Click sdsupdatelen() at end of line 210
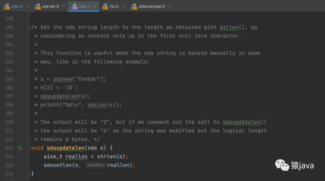 245,122
